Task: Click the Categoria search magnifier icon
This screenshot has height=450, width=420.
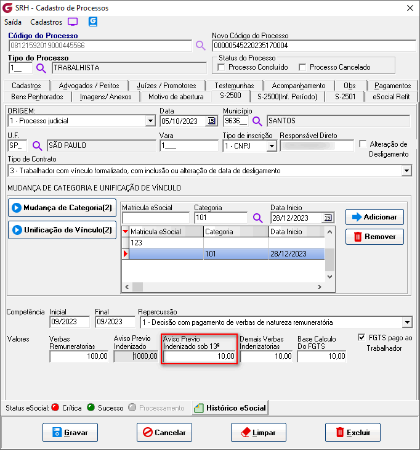Action: click(x=257, y=218)
